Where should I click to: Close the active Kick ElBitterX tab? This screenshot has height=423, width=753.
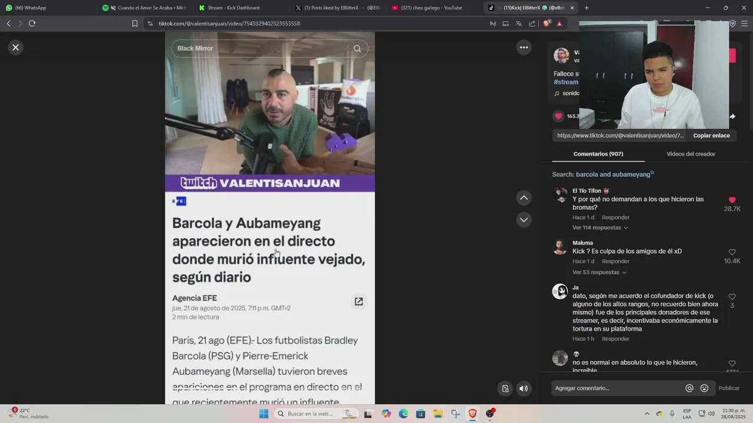tap(572, 8)
